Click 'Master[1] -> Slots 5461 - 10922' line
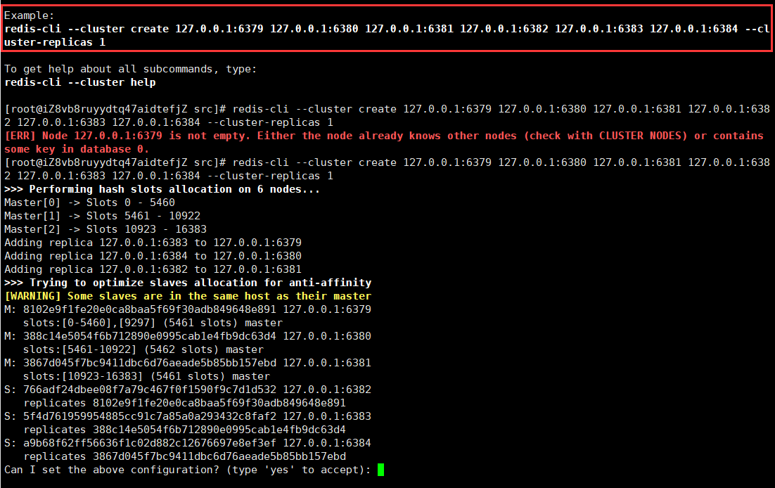Screen dimensions: 775x488 (102, 216)
